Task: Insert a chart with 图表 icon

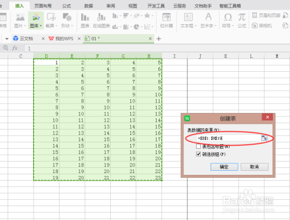Action: pos(85,17)
